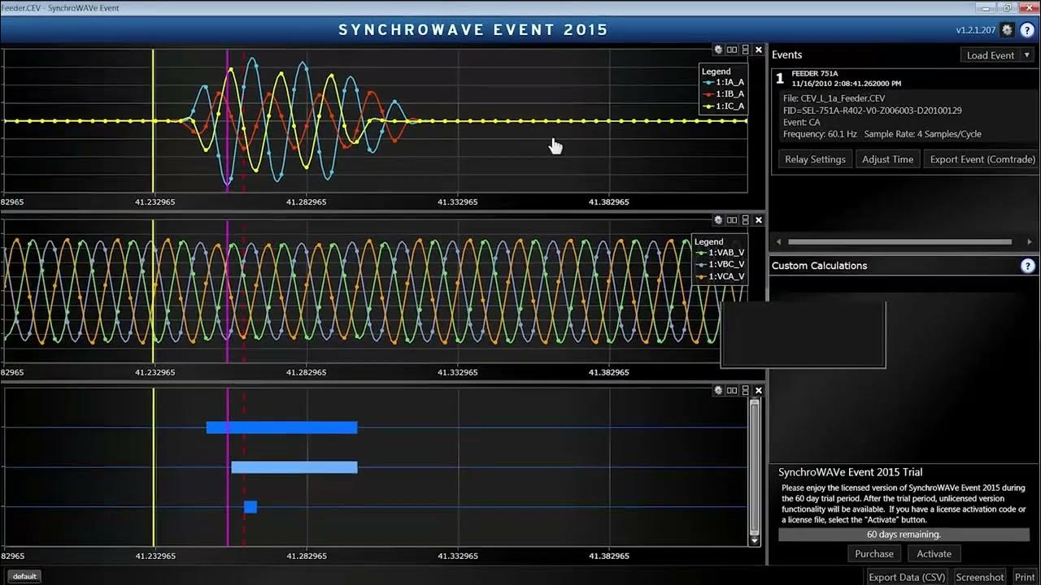Click the Event: CA text
This screenshot has width=1041, height=585.
coord(801,123)
